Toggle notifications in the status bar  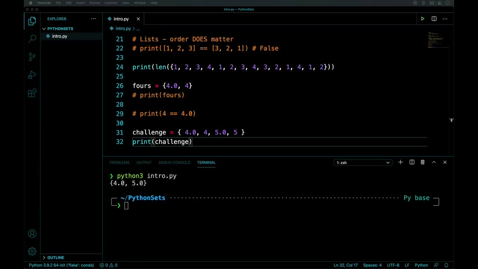click(447, 265)
